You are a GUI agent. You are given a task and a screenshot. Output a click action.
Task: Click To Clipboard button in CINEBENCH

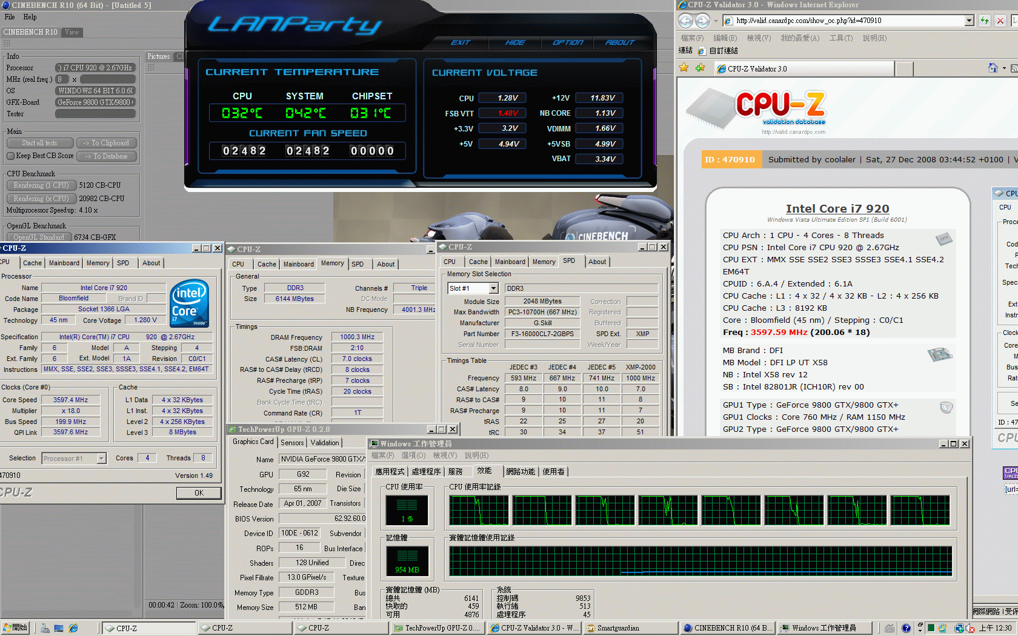(x=107, y=143)
